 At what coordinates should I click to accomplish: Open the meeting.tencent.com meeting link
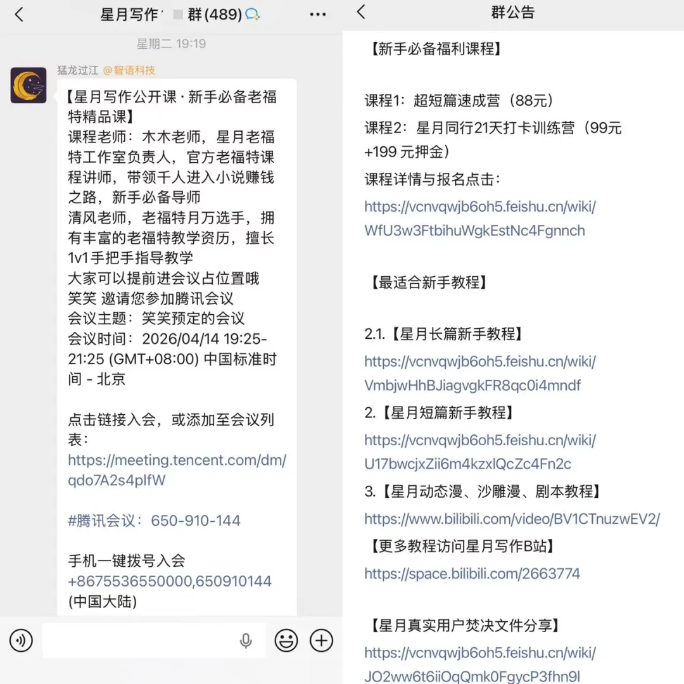tap(177, 470)
